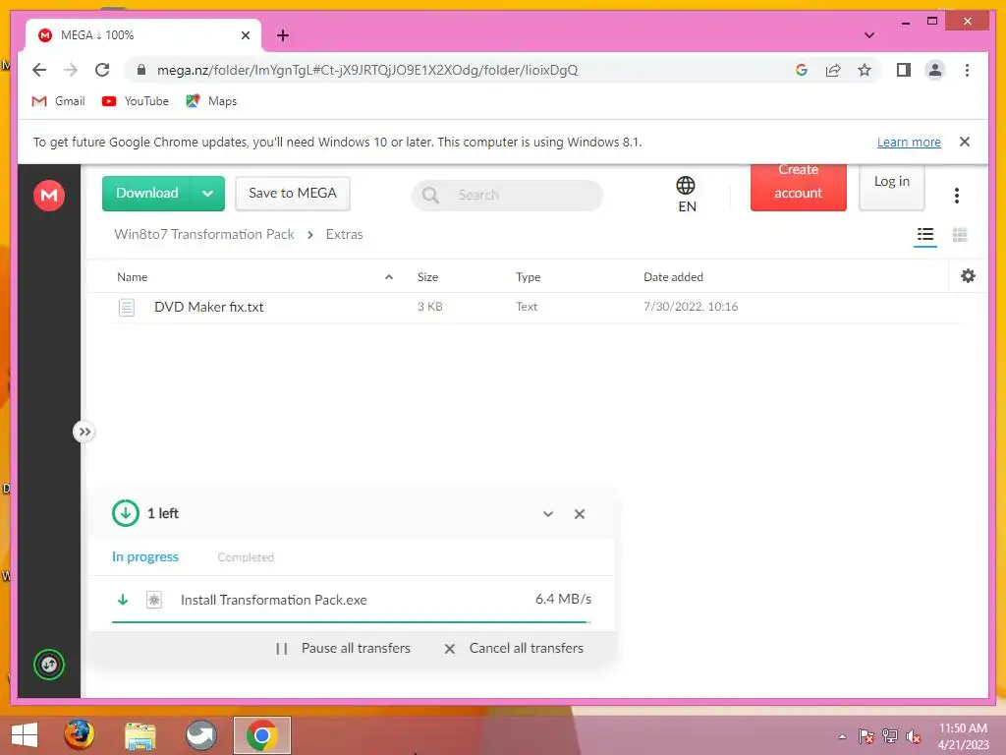Image resolution: width=1006 pixels, height=755 pixels.
Task: Toggle the Chrome side panel
Action: point(904,70)
